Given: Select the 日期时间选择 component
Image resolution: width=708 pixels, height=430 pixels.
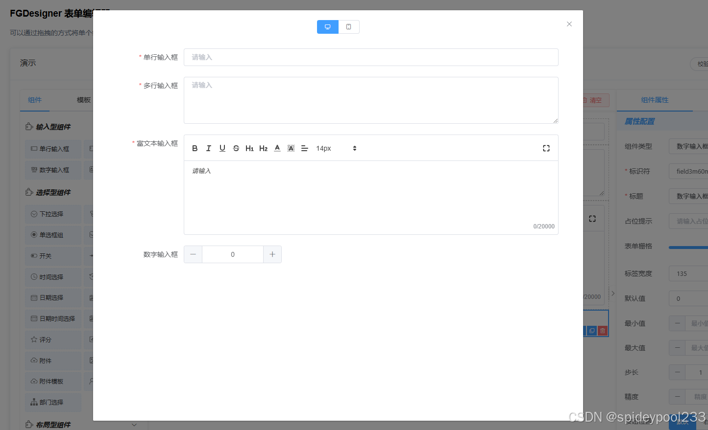Looking at the screenshot, I should (x=53, y=318).
